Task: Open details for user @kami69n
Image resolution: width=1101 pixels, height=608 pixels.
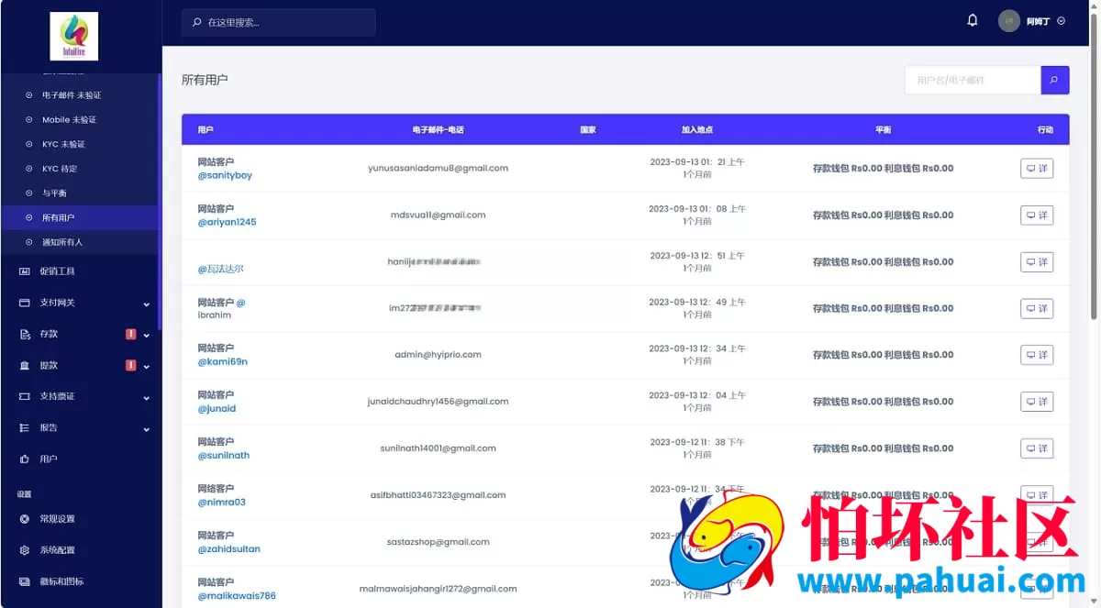Action: (x=1037, y=355)
